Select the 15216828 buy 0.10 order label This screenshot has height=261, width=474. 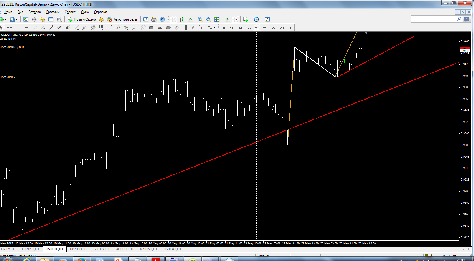[12, 47]
